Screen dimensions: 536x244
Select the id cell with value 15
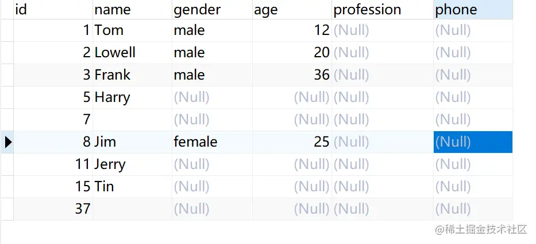pyautogui.click(x=52, y=187)
